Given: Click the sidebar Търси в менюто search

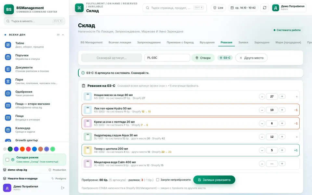Looking at the screenshot, I should (x=35, y=21).
